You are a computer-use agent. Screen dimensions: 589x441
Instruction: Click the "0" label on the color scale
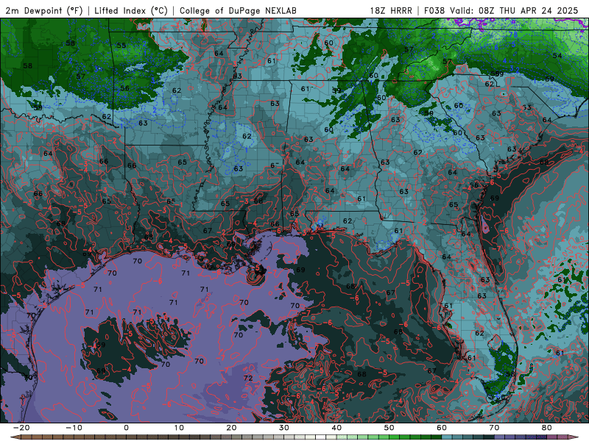tap(126, 428)
